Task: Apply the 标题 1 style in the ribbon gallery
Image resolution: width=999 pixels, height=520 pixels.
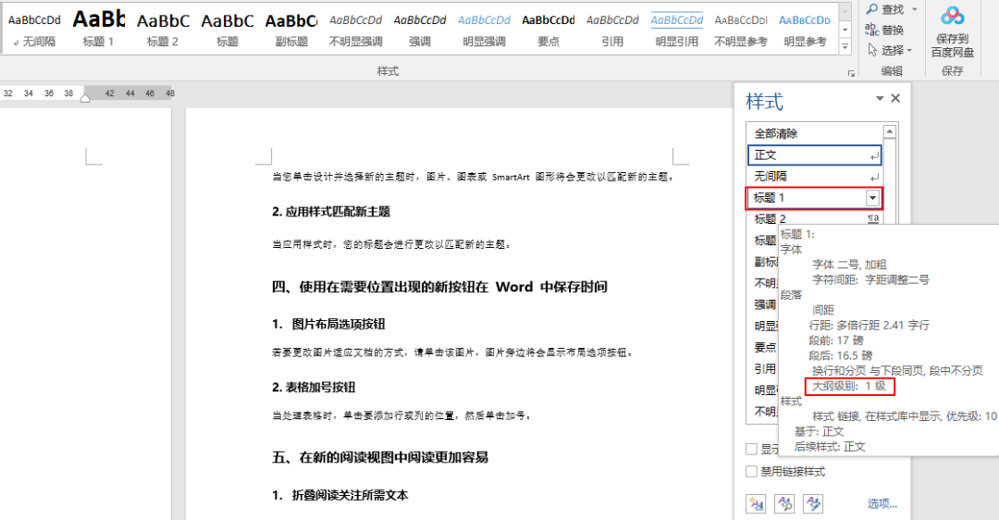Action: tap(98, 30)
